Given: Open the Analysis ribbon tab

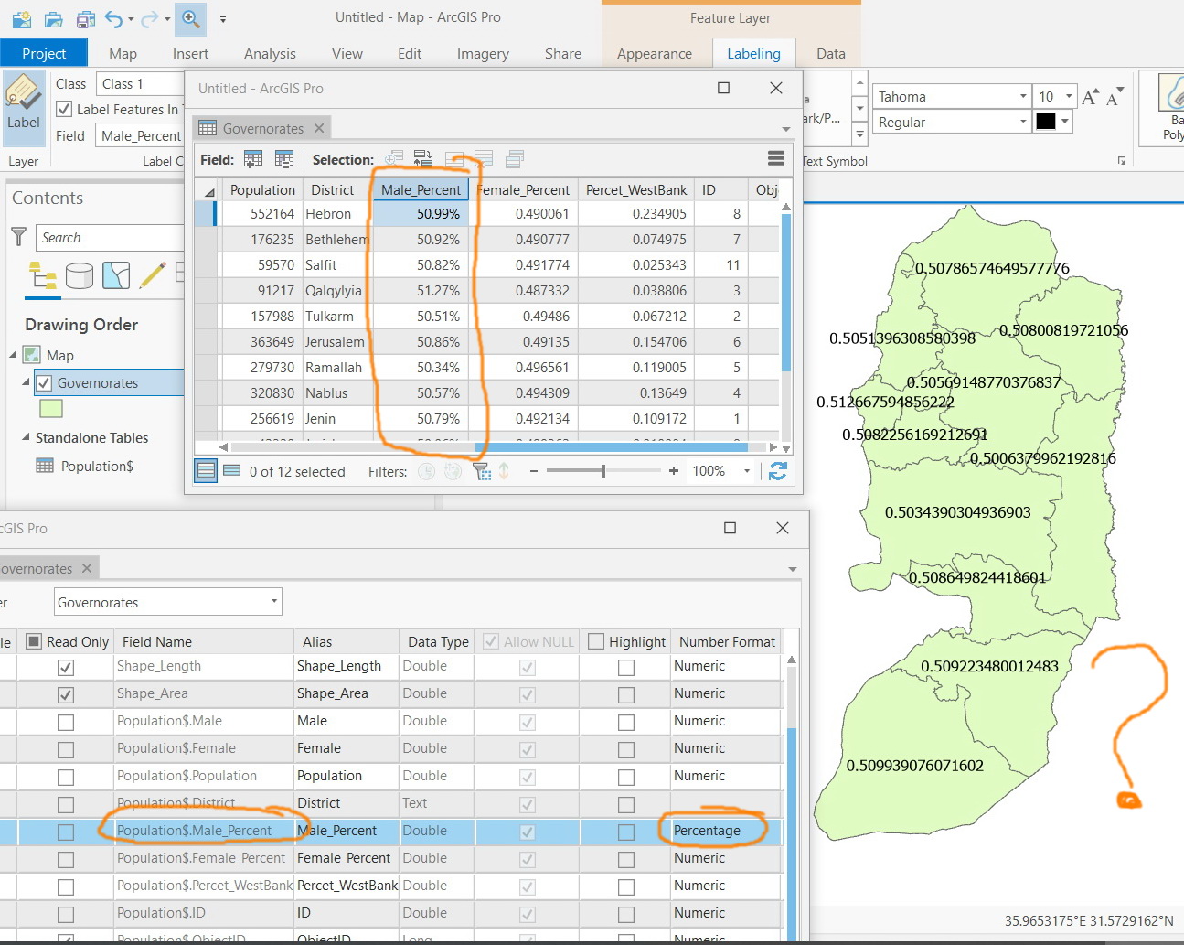Looking at the screenshot, I should pyautogui.click(x=270, y=54).
